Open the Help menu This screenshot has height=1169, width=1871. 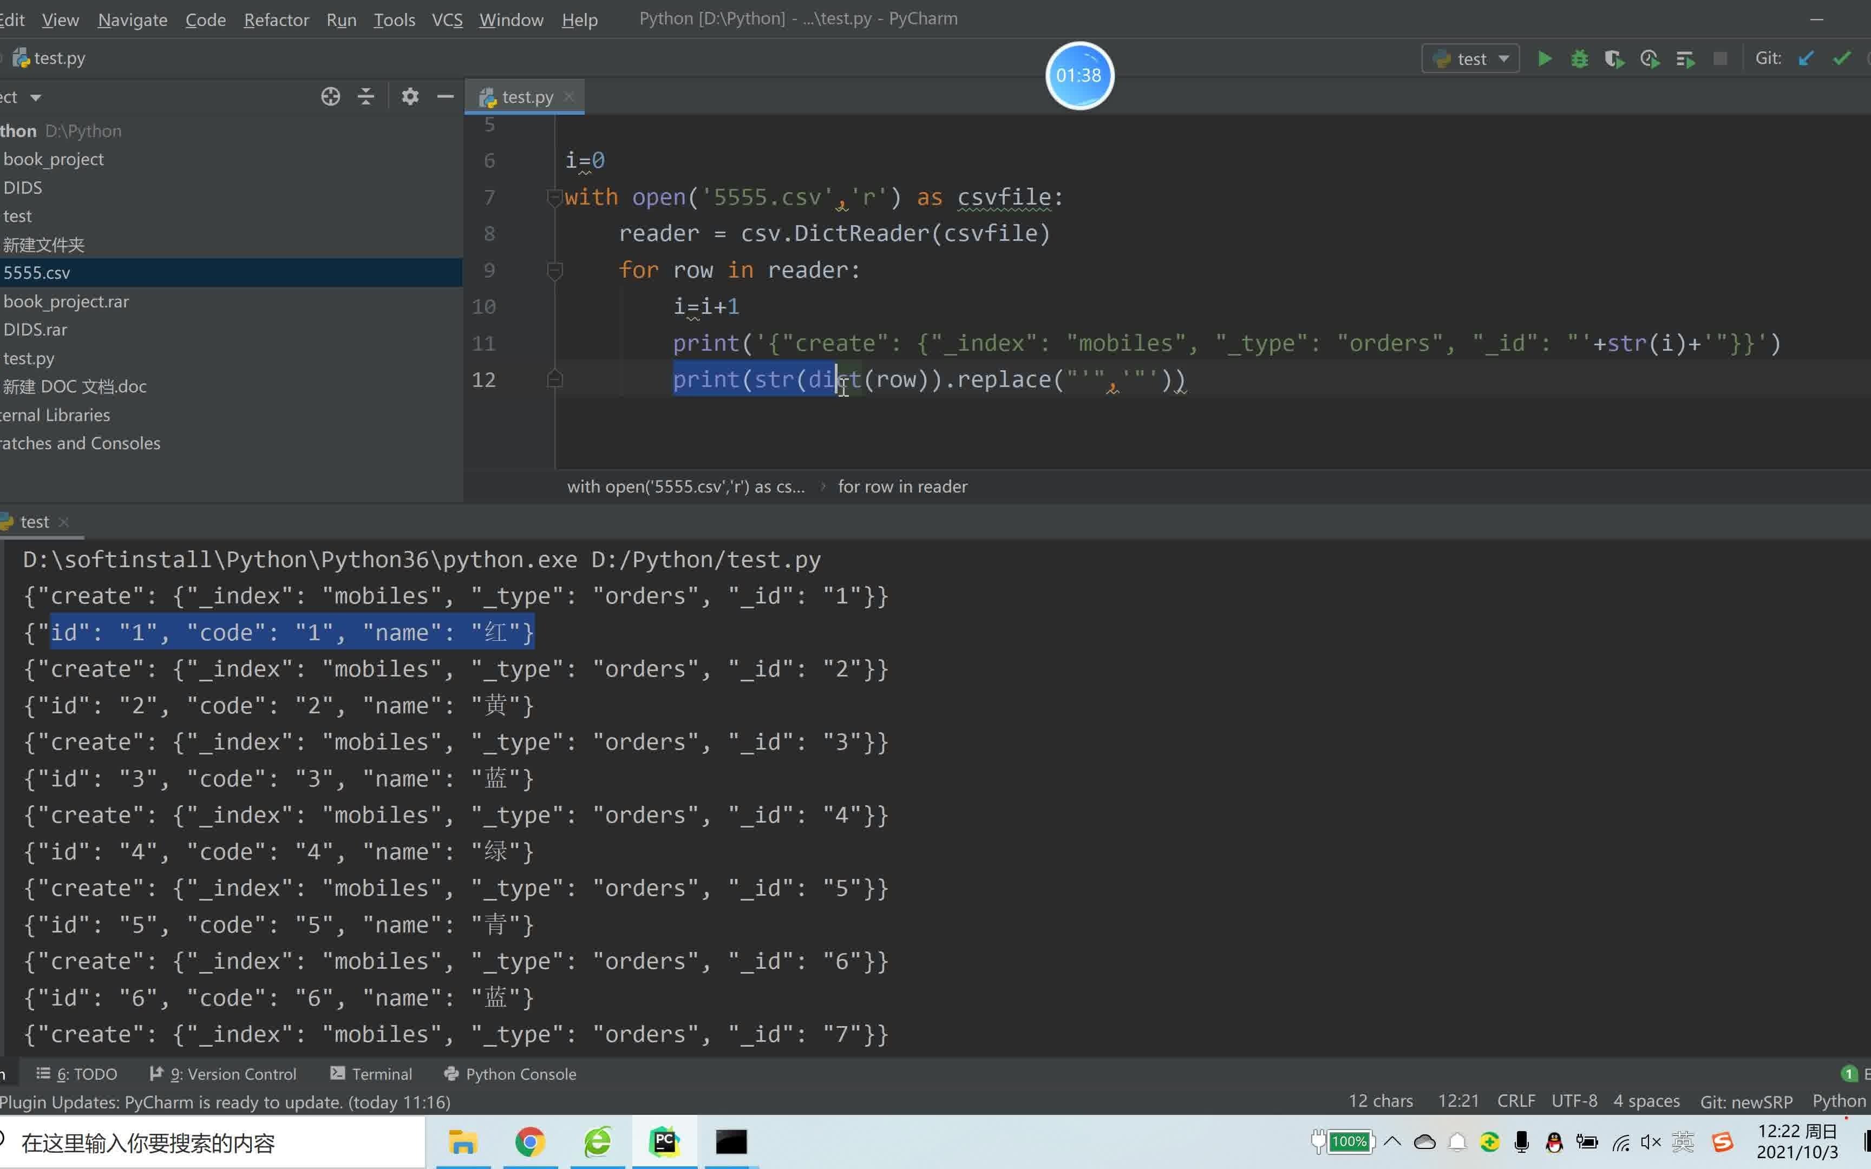coord(579,19)
